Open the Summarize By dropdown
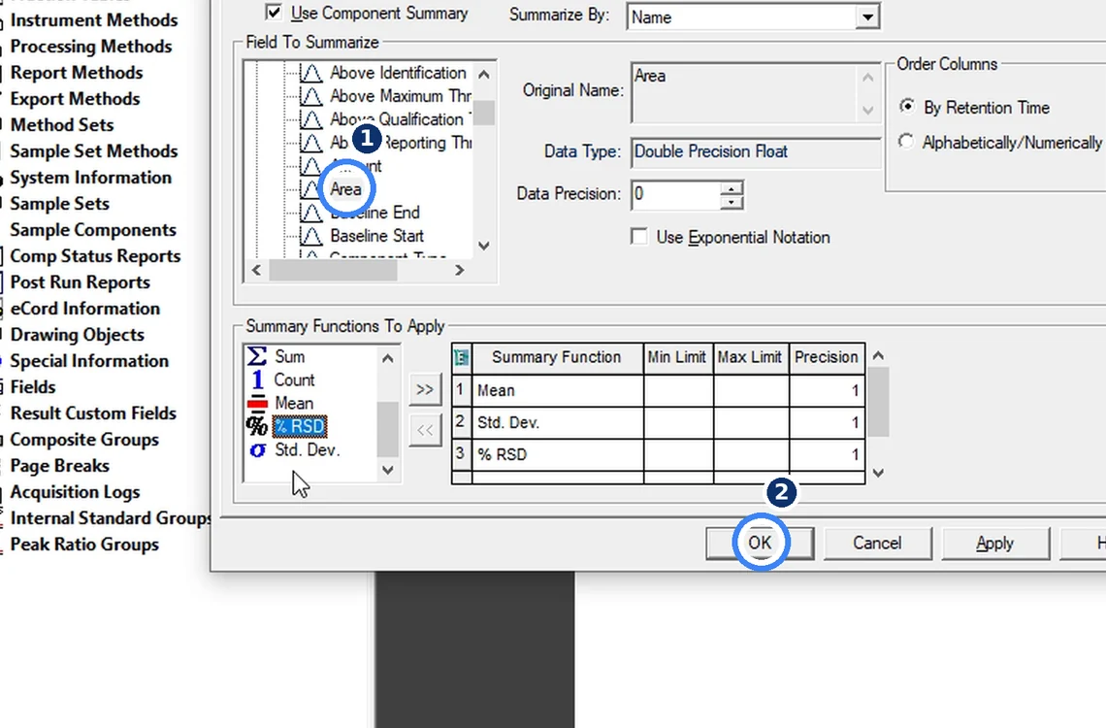This screenshot has width=1106, height=728. coord(867,17)
